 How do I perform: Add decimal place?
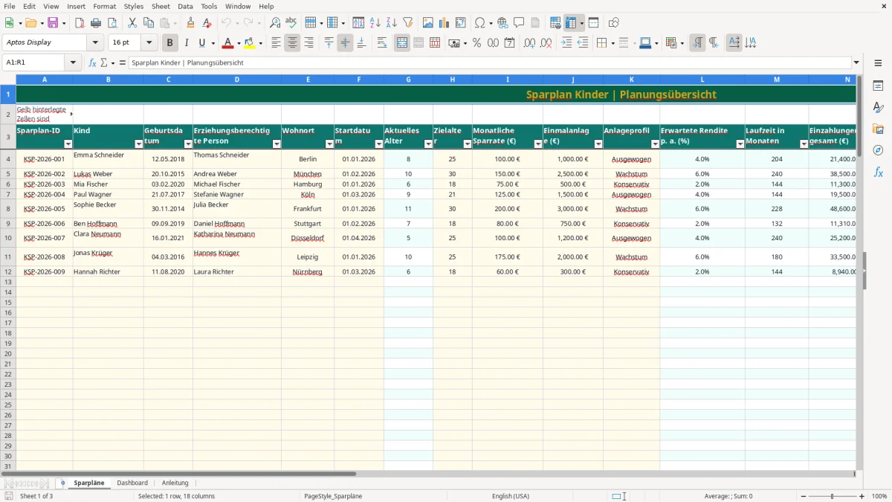coord(529,43)
